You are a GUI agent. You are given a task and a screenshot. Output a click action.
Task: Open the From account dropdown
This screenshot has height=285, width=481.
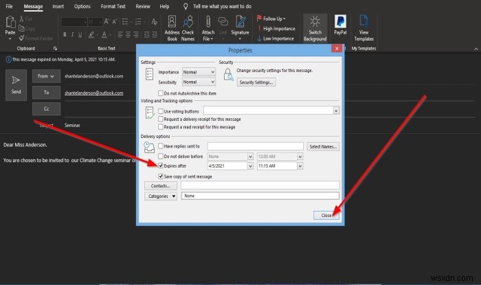pos(46,76)
